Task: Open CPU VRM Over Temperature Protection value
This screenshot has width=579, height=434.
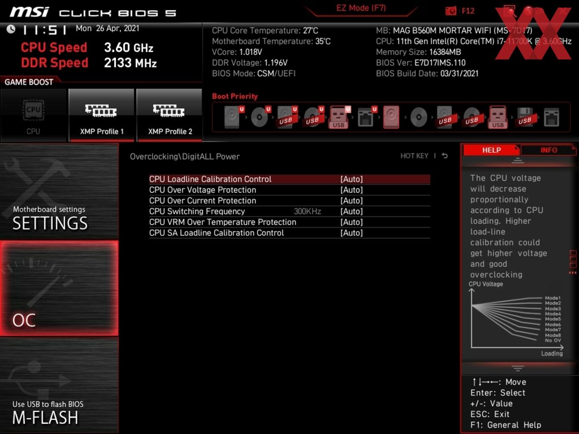Action: (352, 222)
